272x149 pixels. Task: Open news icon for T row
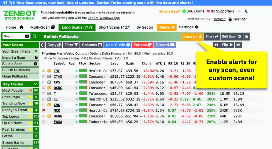point(49,94)
